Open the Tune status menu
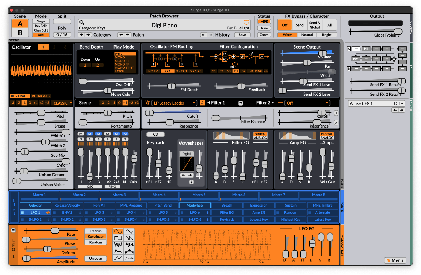The height and width of the screenshot is (275, 421). point(264,28)
